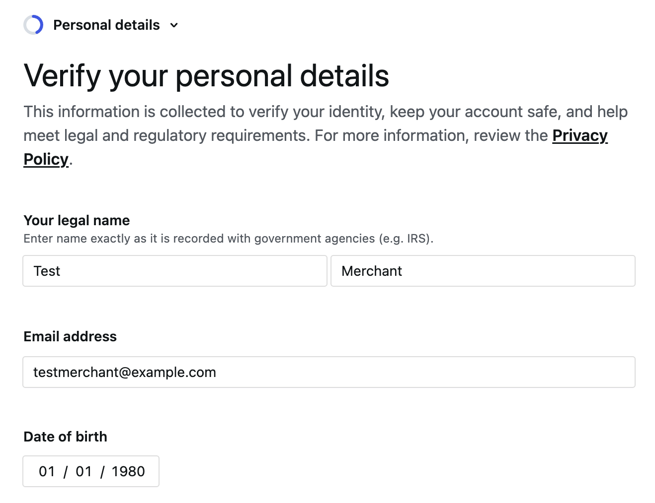Select the year 1980 in Date of birth

click(128, 471)
